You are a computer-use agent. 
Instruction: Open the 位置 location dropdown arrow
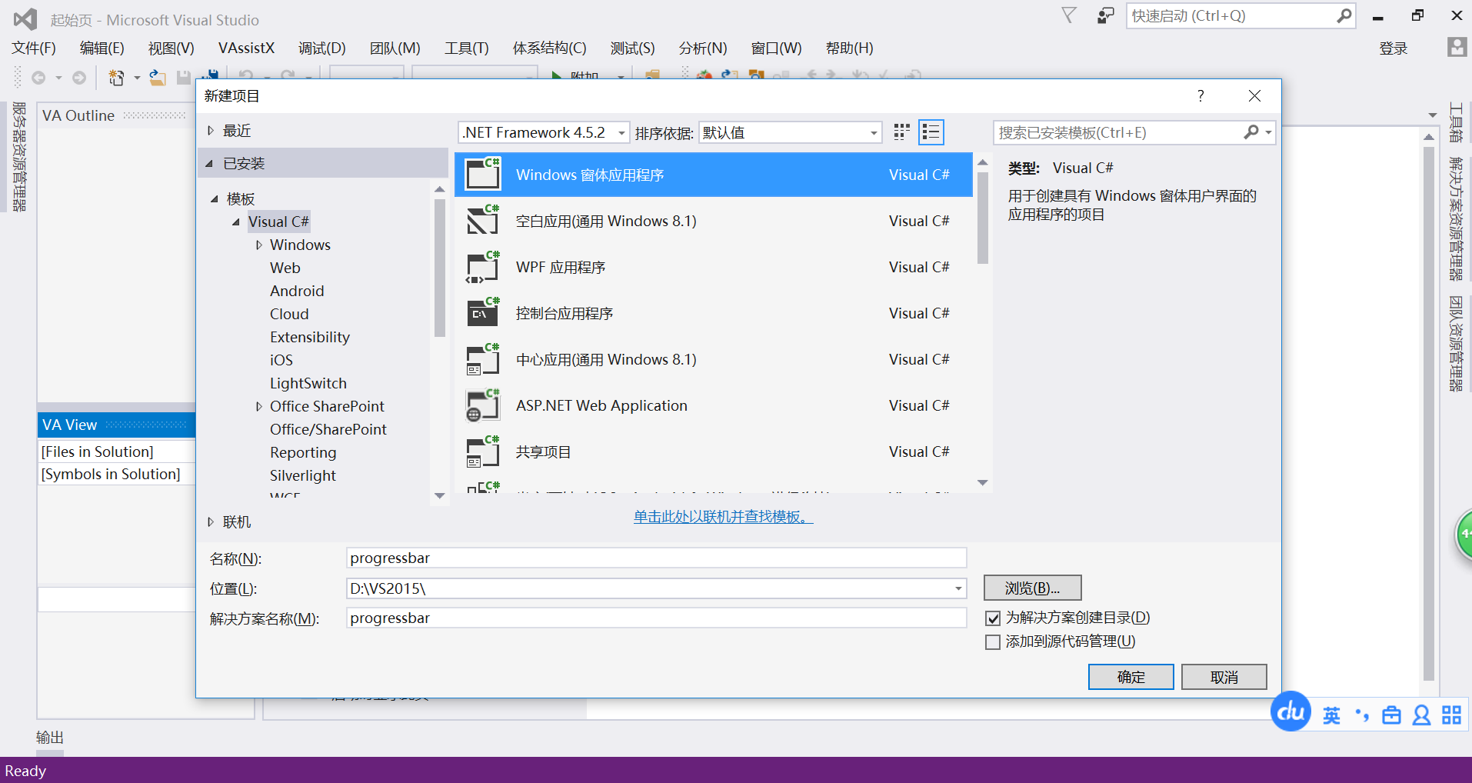(x=958, y=588)
